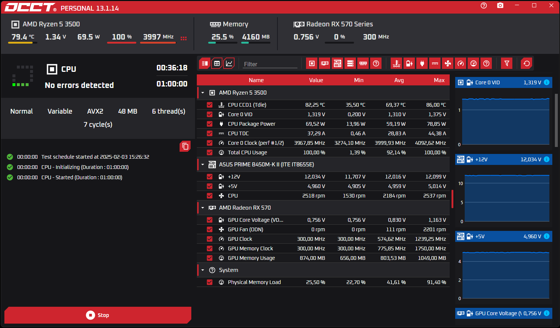Stop the running CPU test
Image resolution: width=560 pixels, height=328 pixels.
[x=98, y=315]
